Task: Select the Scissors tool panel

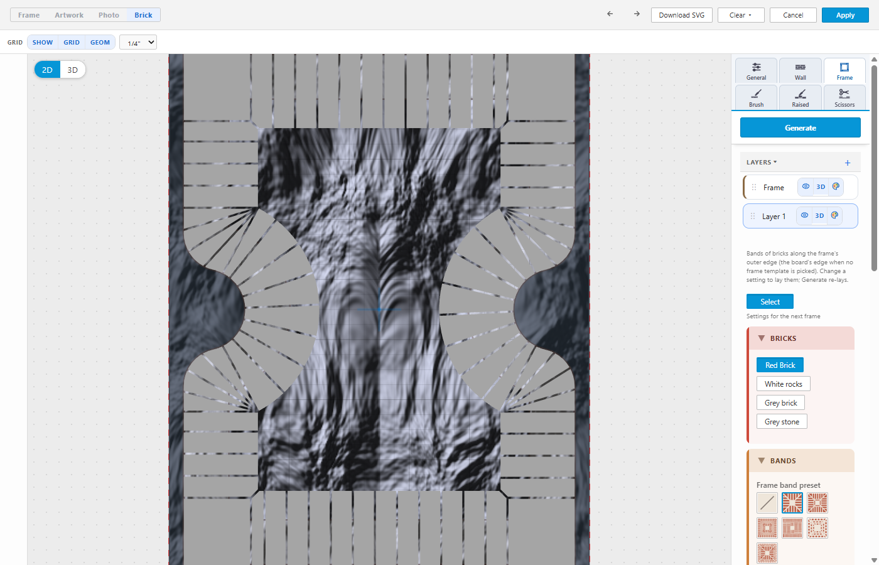Action: [x=844, y=97]
